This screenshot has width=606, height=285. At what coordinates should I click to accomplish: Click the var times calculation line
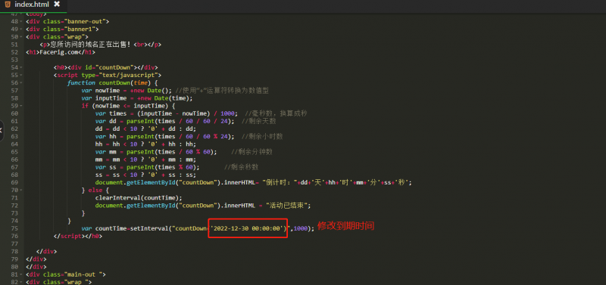(x=167, y=113)
